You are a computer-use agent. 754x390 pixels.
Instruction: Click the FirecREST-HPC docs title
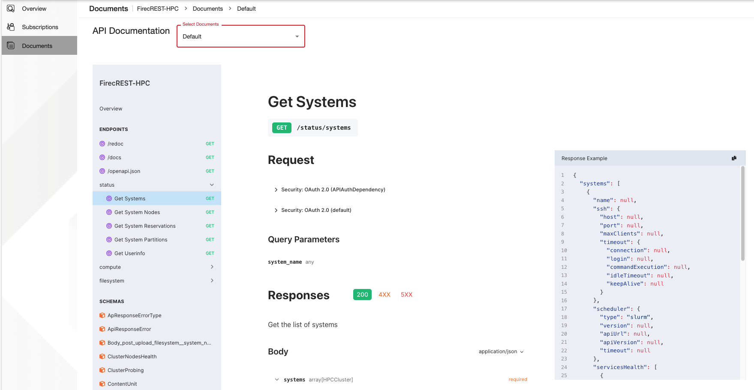[x=125, y=83]
